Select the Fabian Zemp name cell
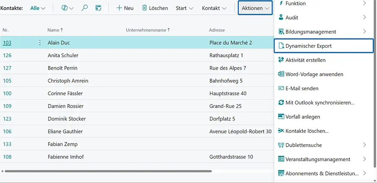This screenshot has height=183, width=377. 62,144
